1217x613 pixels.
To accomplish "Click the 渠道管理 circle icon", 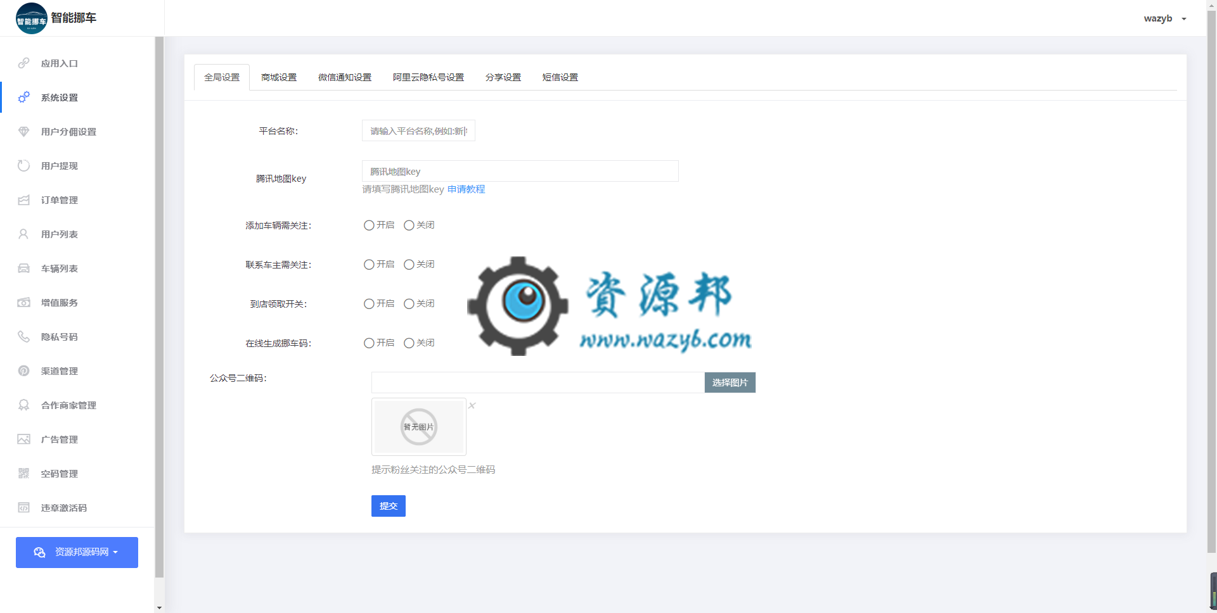I will coord(23,371).
